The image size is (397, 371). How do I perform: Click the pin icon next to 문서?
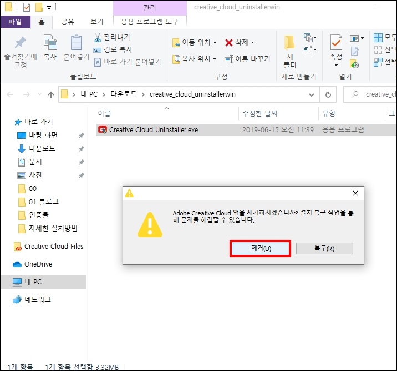(82, 162)
